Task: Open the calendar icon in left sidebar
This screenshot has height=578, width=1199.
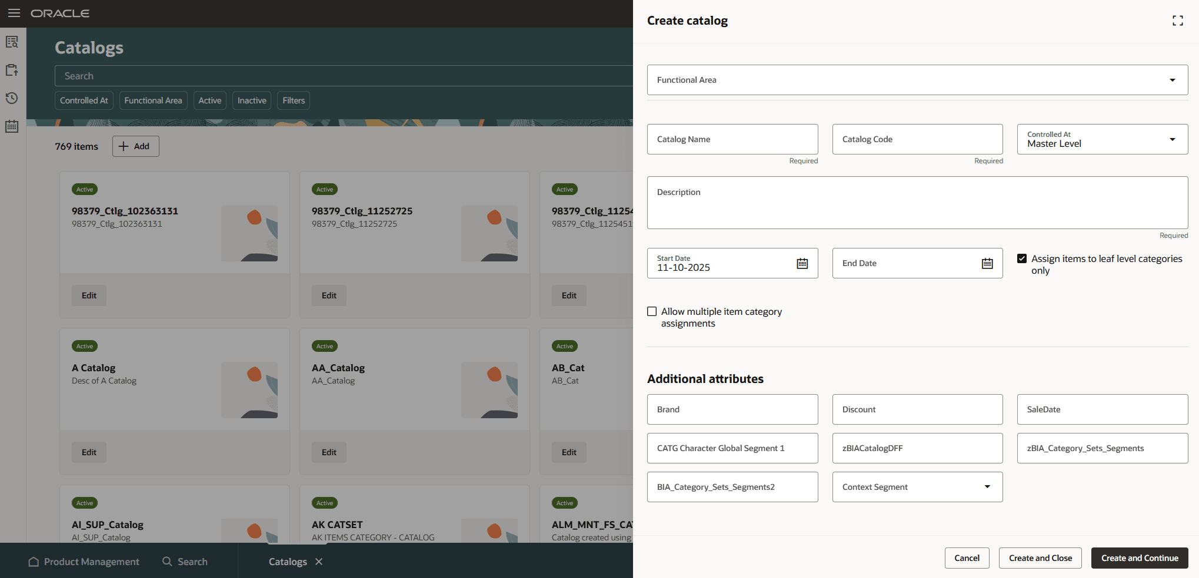Action: (12, 126)
